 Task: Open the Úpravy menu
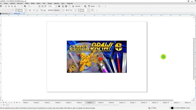pyautogui.click(x=6, y=3)
